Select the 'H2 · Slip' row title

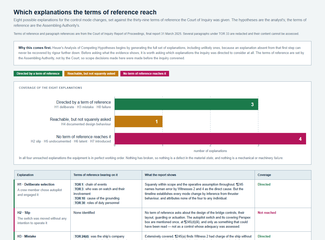pyautogui.click(x=24, y=213)
